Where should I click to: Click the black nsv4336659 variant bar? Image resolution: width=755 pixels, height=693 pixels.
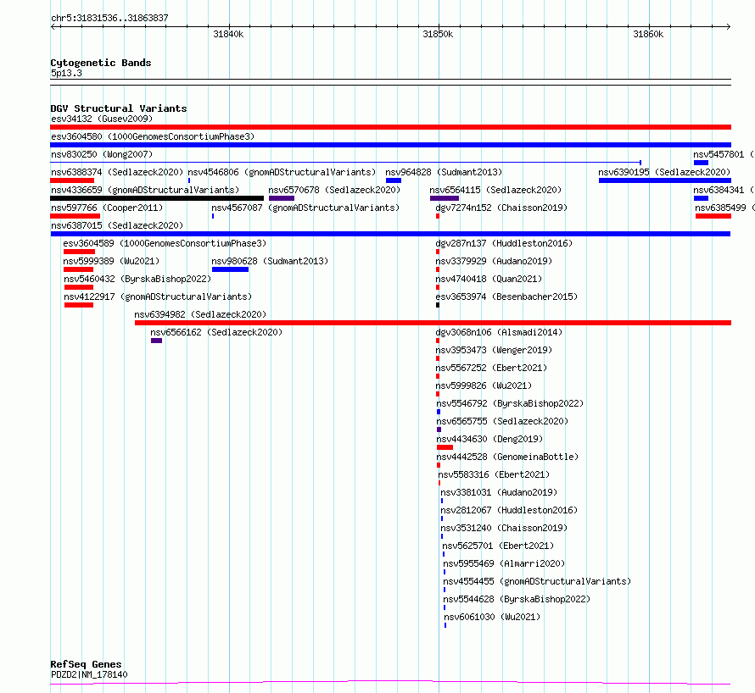coord(157,198)
